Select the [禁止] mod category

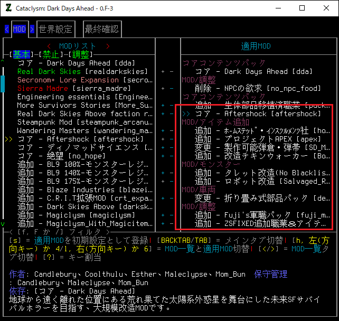point(51,54)
